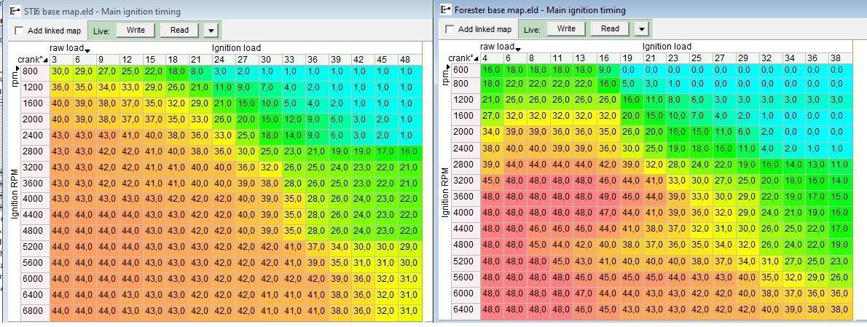This screenshot has width=867, height=327.
Task: Open raw load dropdown arrow in STI6 window
Action: click(87, 51)
